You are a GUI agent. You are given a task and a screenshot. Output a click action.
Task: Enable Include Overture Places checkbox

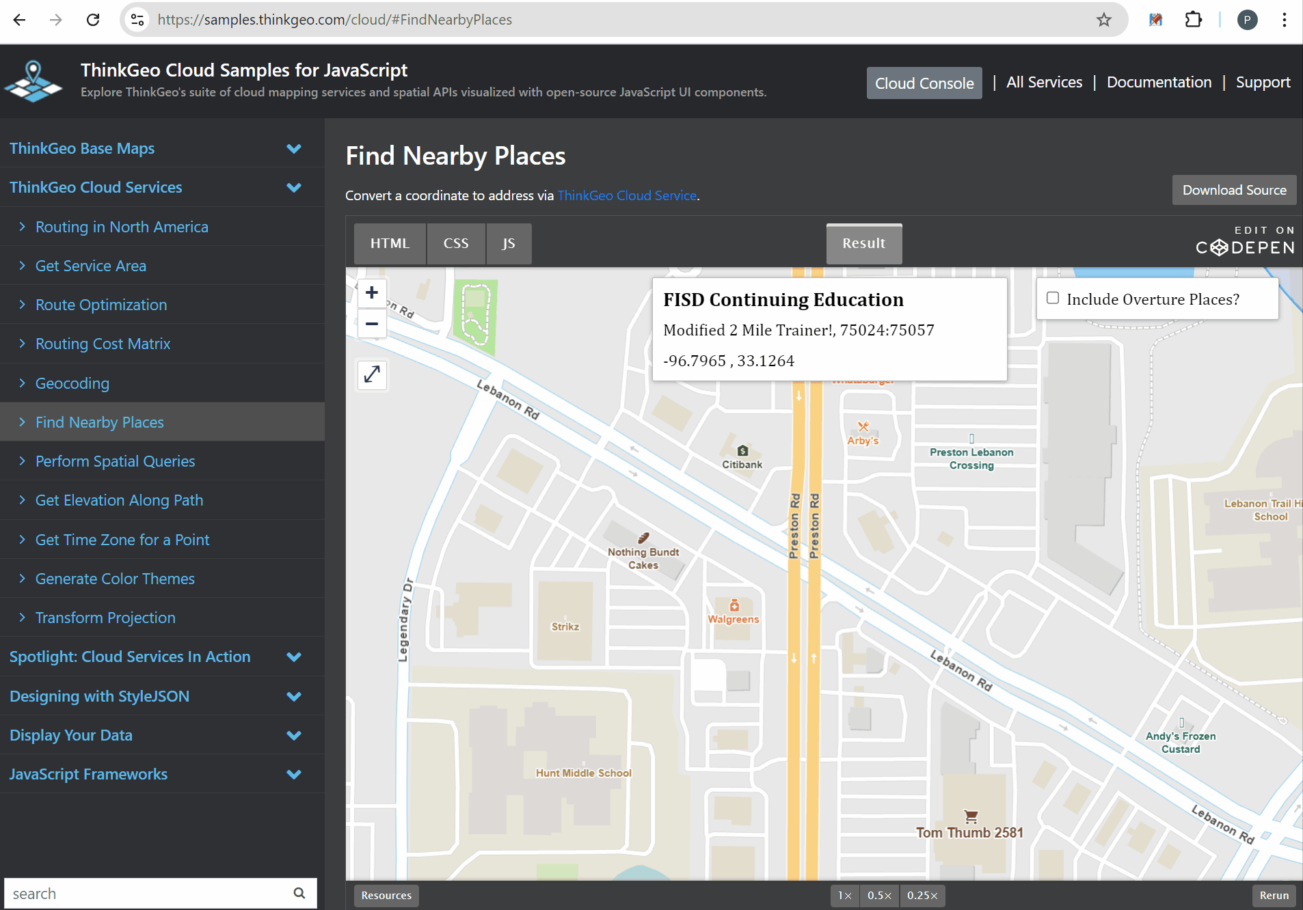pyautogui.click(x=1053, y=298)
